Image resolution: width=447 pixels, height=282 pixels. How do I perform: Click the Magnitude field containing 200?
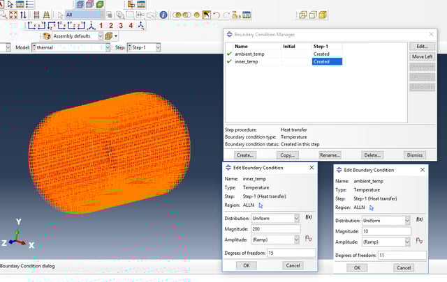click(275, 228)
